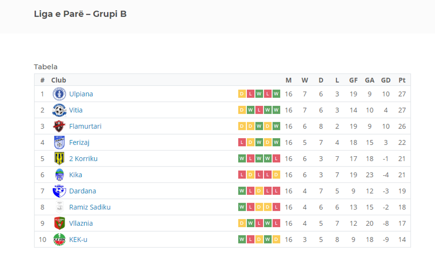The height and width of the screenshot is (259, 435).
Task: Click the Vllaznia club crest
Action: pyautogui.click(x=59, y=223)
